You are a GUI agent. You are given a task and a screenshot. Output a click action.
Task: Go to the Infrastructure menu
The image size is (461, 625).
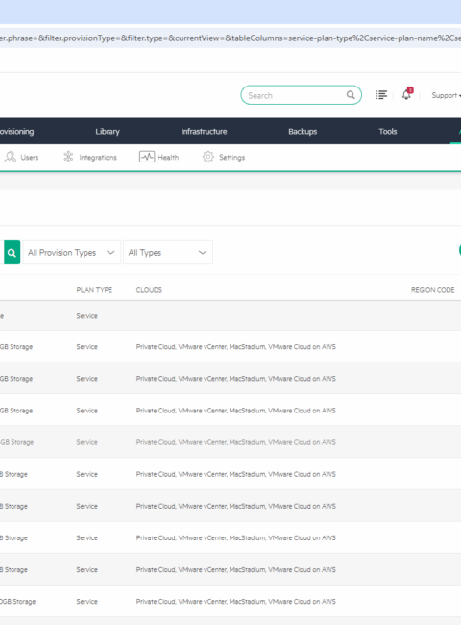pyautogui.click(x=204, y=131)
